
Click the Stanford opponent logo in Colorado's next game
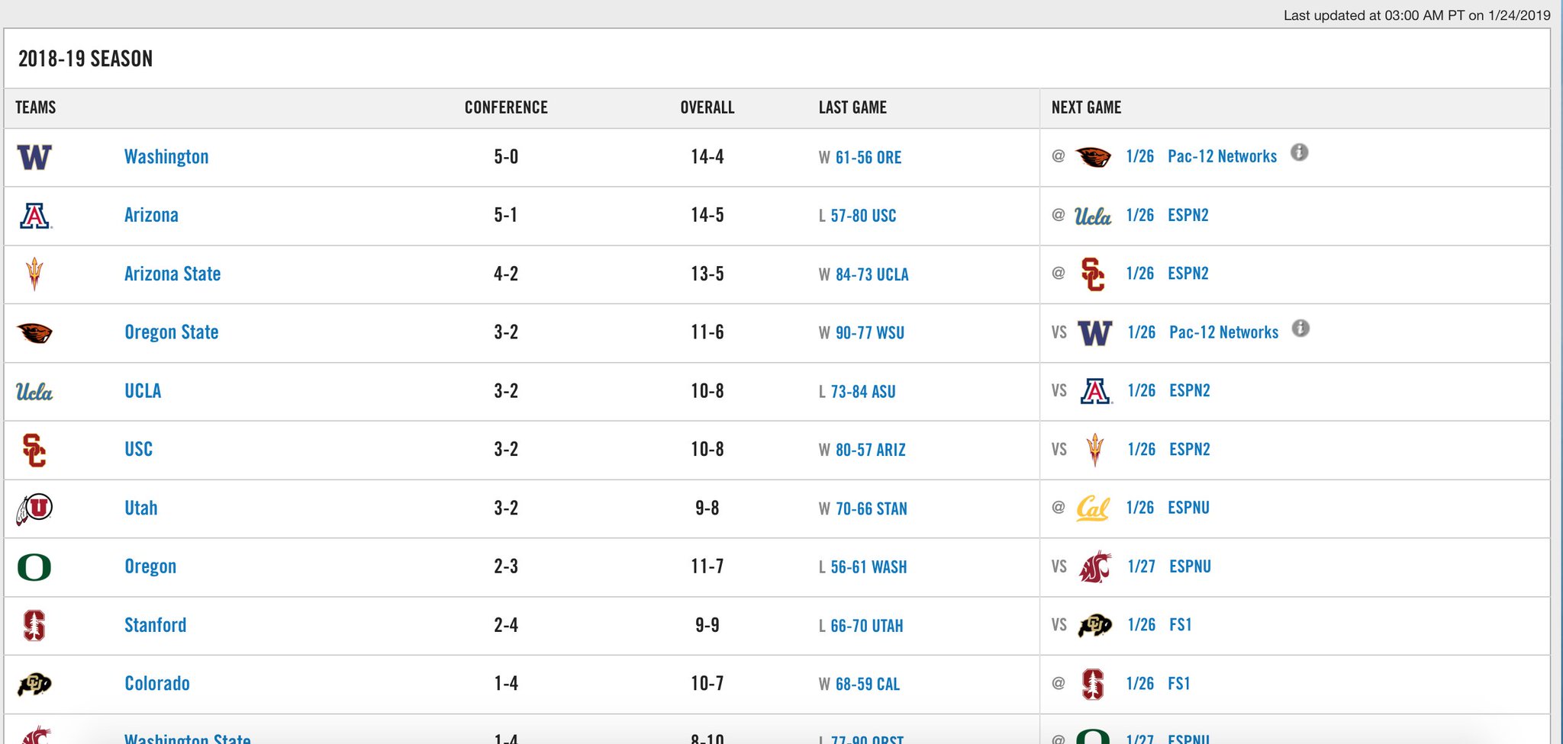point(1093,684)
